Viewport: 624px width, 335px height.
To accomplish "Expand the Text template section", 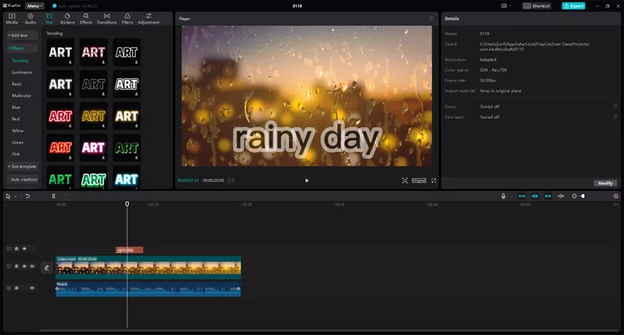I will pyautogui.click(x=22, y=166).
